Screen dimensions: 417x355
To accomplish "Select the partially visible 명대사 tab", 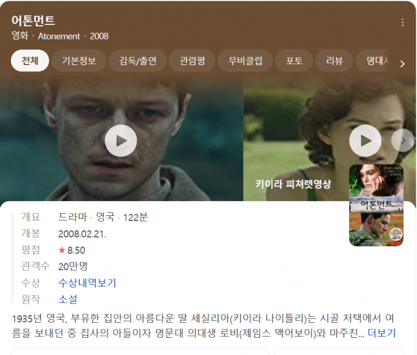I will tap(374, 61).
